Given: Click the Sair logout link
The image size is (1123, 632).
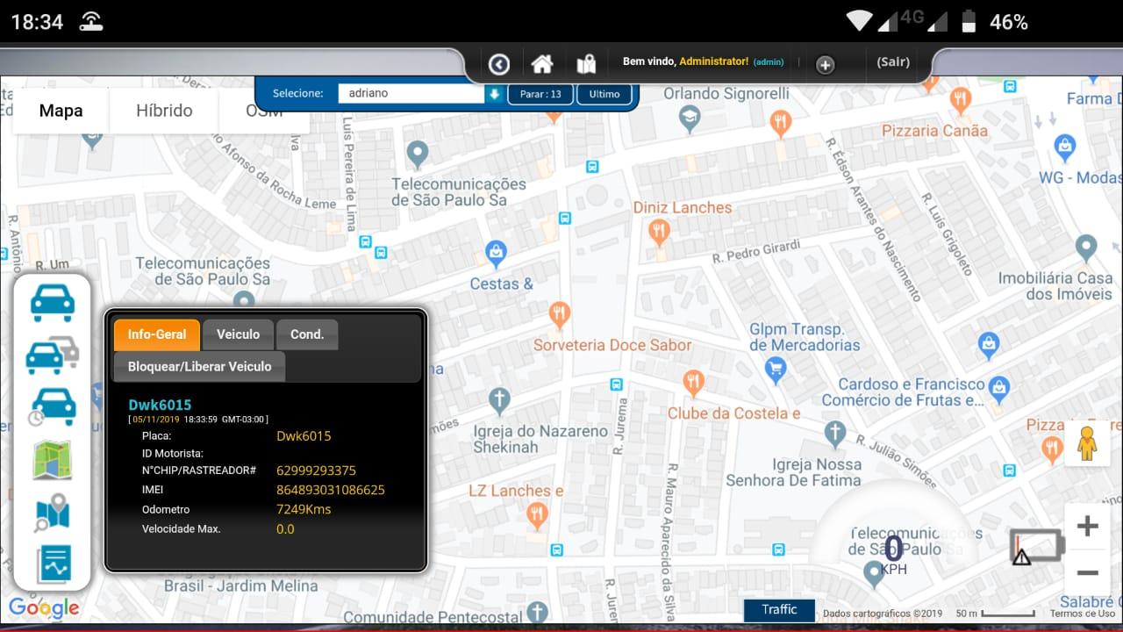Looking at the screenshot, I should pos(893,62).
